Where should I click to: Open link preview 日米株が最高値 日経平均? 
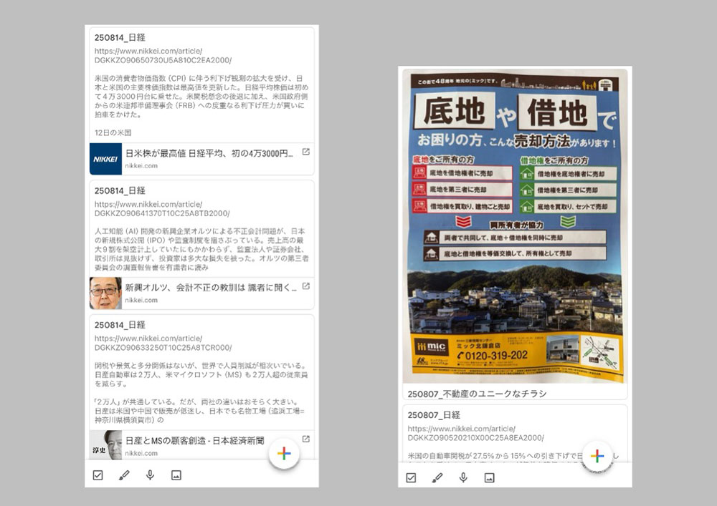click(x=201, y=159)
